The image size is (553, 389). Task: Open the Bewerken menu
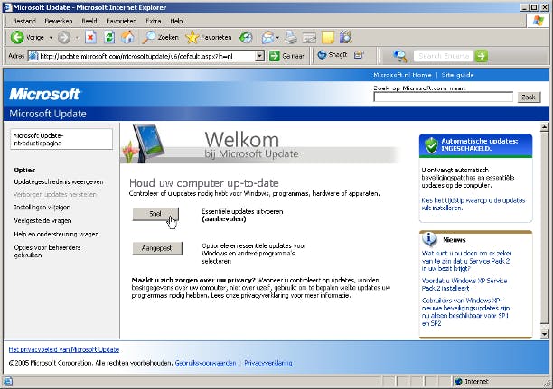(59, 21)
